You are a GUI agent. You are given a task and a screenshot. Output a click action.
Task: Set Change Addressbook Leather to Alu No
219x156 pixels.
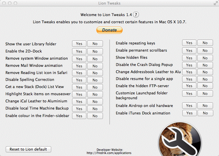(205, 72)
